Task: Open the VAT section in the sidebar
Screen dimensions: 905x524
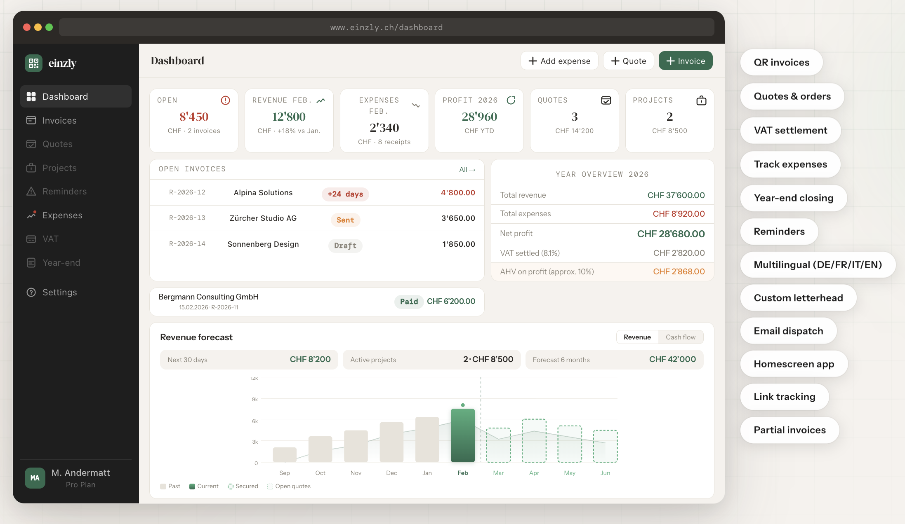Action: click(x=50, y=239)
